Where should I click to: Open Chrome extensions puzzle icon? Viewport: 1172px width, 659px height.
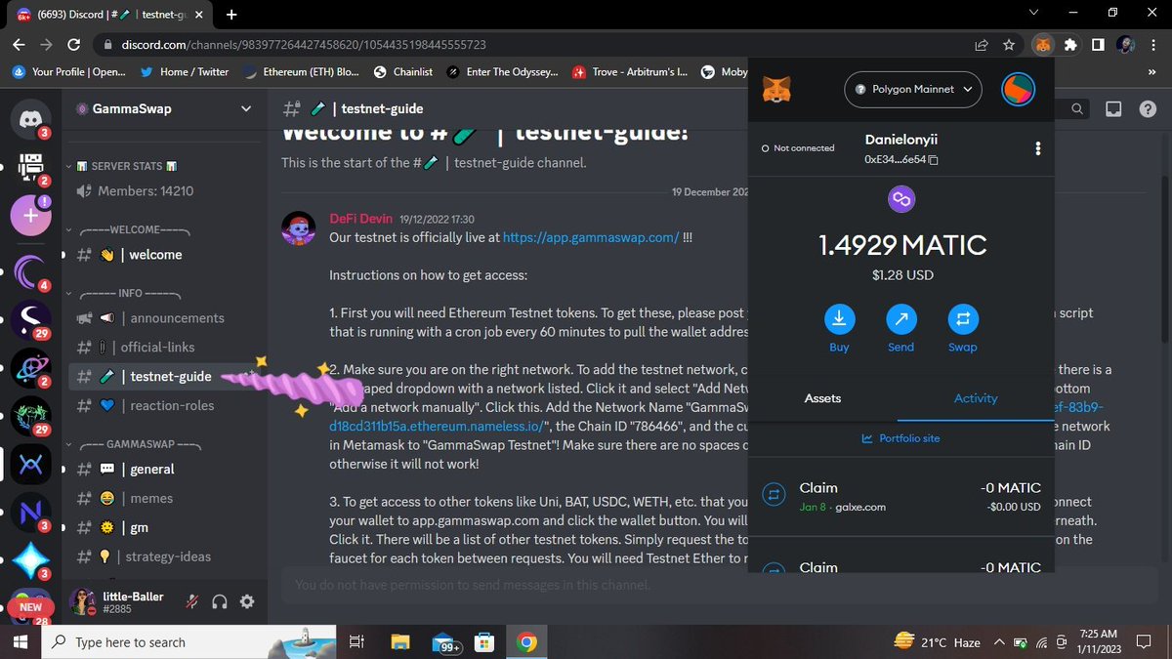tap(1070, 45)
